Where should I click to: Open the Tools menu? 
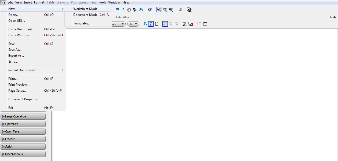(x=102, y=2)
